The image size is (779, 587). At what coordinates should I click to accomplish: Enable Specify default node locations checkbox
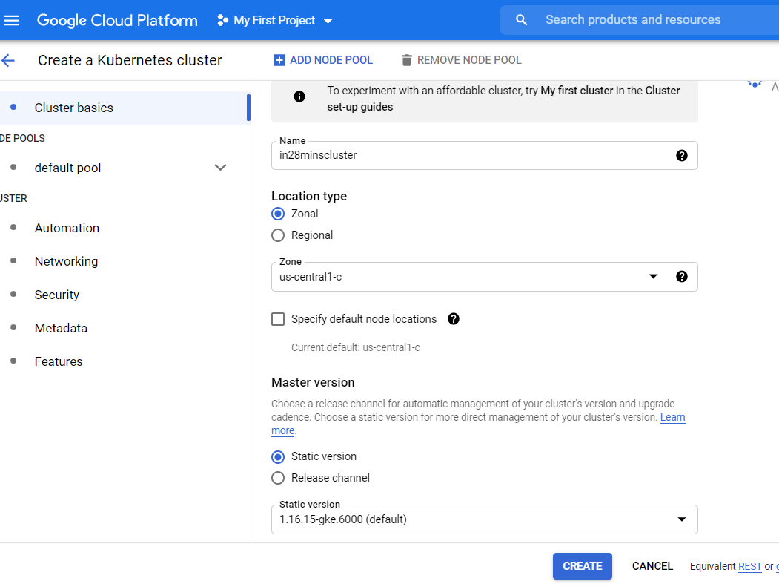278,319
